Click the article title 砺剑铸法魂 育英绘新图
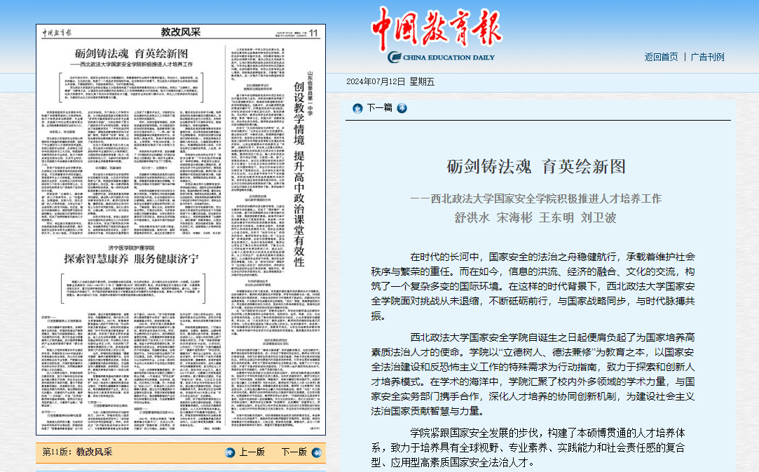The width and height of the screenshot is (759, 472). (536, 167)
